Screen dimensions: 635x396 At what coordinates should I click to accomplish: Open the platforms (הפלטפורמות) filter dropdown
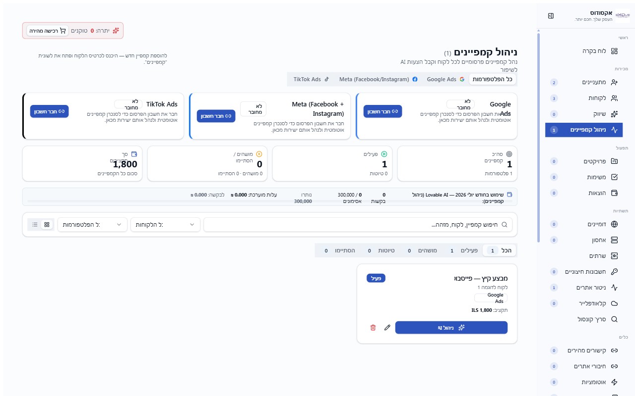tap(92, 225)
